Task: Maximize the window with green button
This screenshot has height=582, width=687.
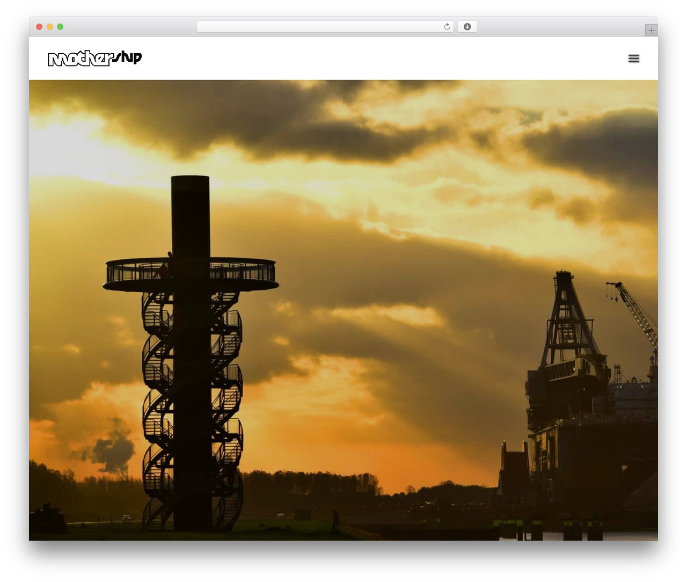Action: (60, 27)
